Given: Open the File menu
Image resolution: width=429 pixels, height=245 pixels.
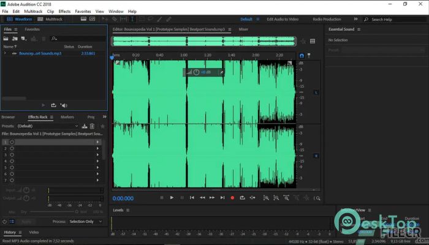Looking at the screenshot, I should point(5,12).
